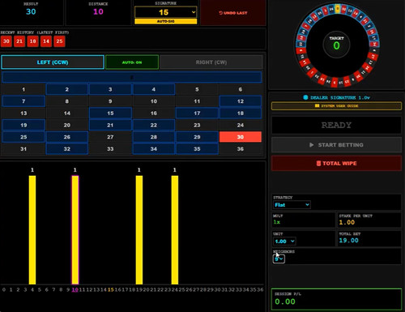The width and height of the screenshot is (405, 312).
Task: Choose number 13 on the grid
Action: 23,113
